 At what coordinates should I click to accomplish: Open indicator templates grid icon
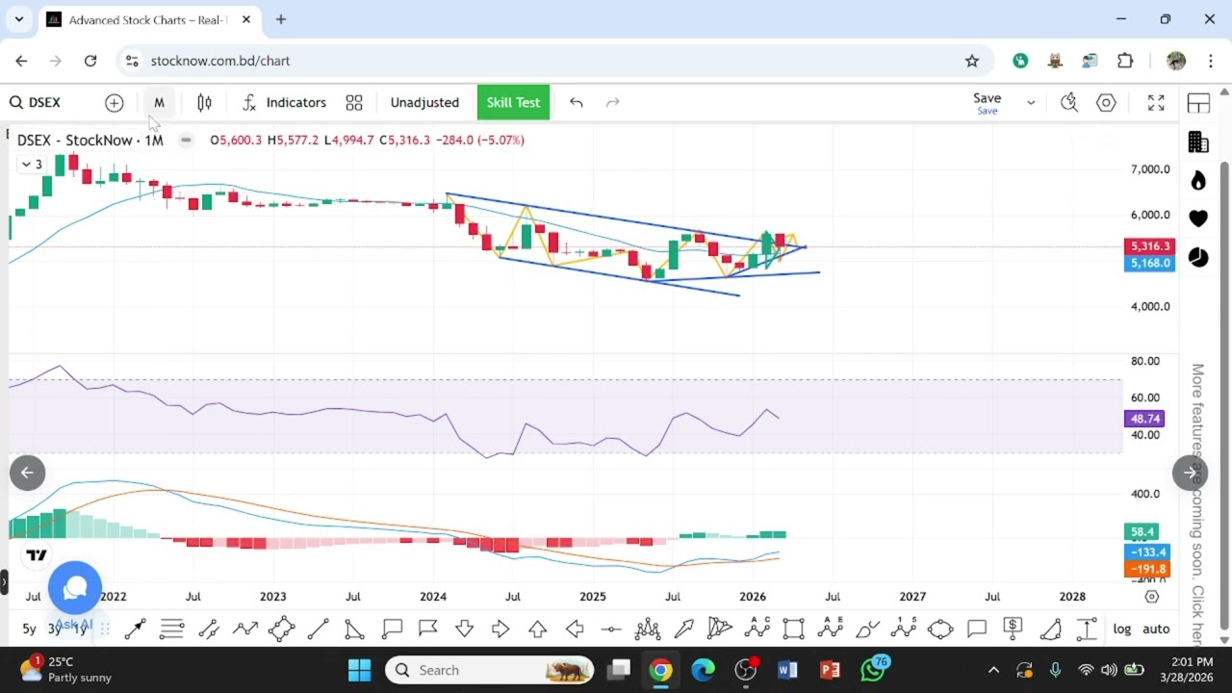coord(354,103)
